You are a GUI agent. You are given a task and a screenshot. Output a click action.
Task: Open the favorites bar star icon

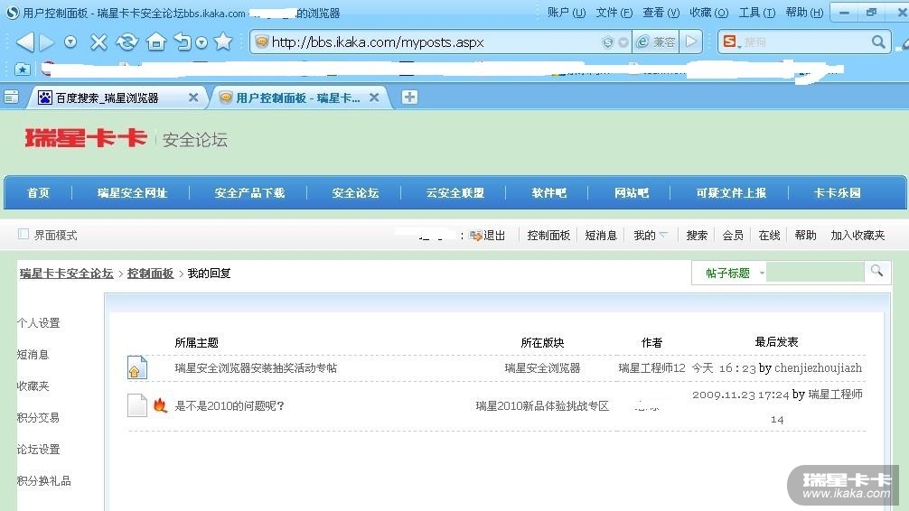(22, 70)
